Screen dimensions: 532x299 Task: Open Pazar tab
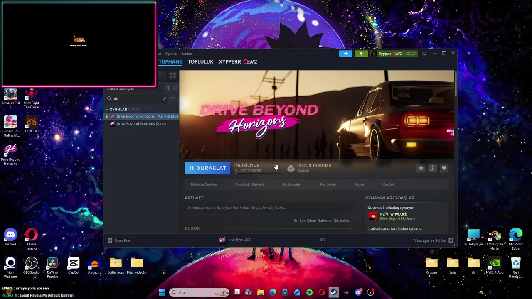coord(360,184)
